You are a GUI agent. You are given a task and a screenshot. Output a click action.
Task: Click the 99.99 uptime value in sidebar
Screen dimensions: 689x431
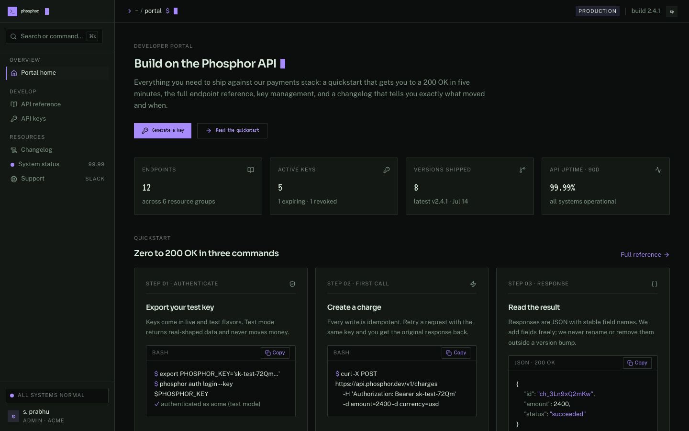click(96, 164)
